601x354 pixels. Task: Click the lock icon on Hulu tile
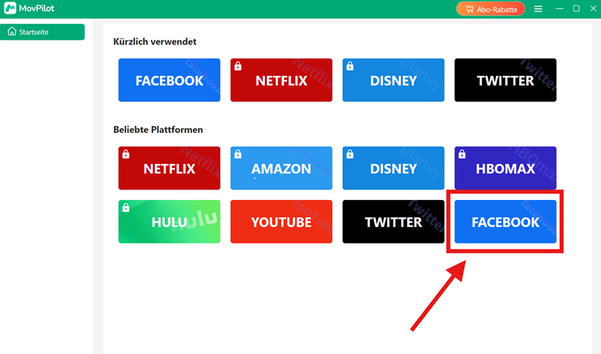125,207
